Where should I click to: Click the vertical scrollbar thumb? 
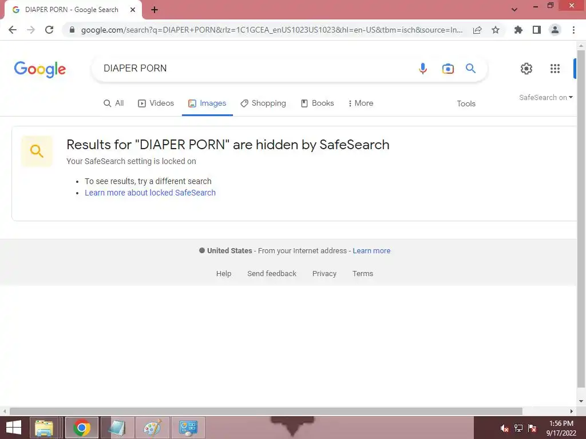pos(581,218)
